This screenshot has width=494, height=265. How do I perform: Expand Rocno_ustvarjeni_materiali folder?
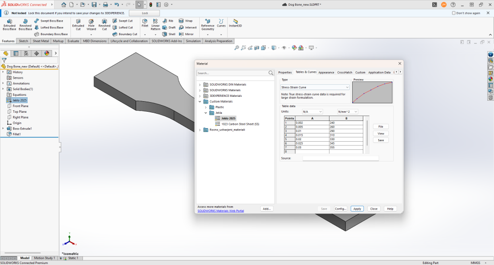[x=200, y=130]
